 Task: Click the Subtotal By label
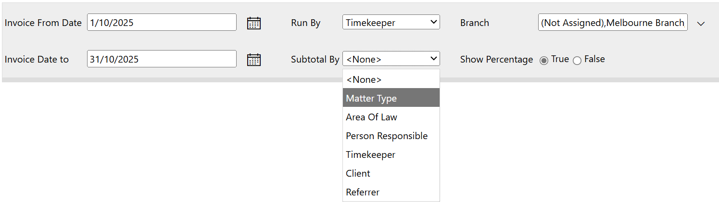click(x=315, y=60)
